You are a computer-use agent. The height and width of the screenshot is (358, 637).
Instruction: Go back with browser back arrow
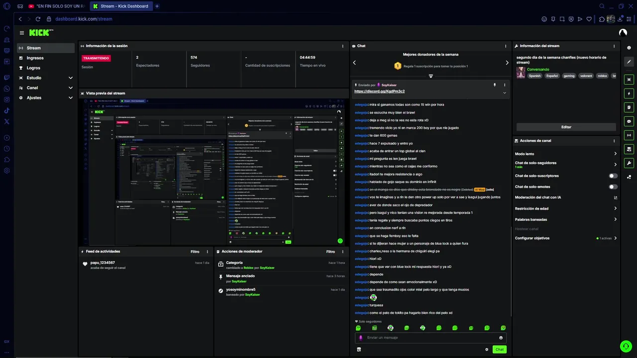click(20, 19)
